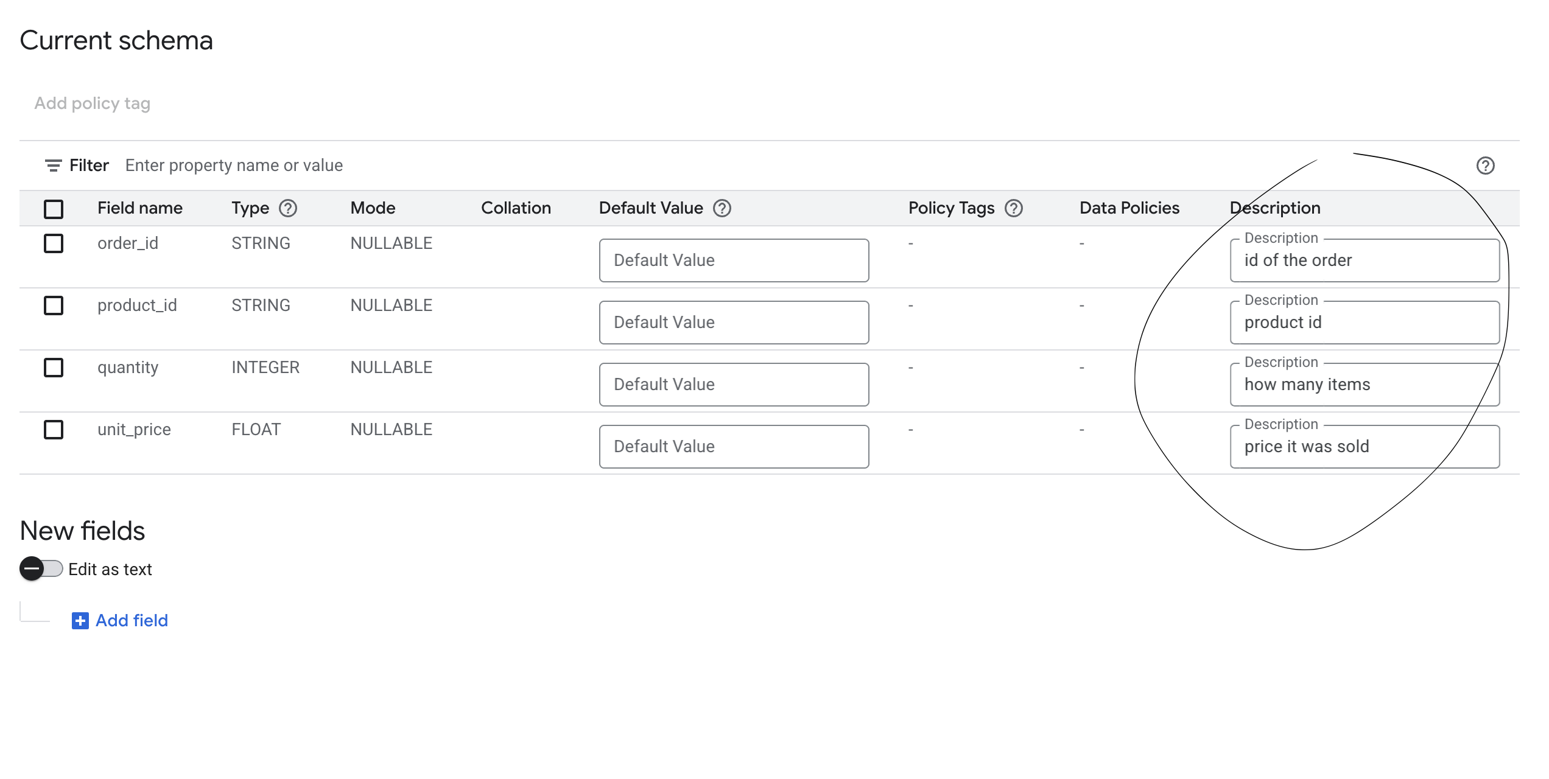The width and height of the screenshot is (1549, 779).
Task: Check the quantity row checkbox
Action: click(54, 368)
